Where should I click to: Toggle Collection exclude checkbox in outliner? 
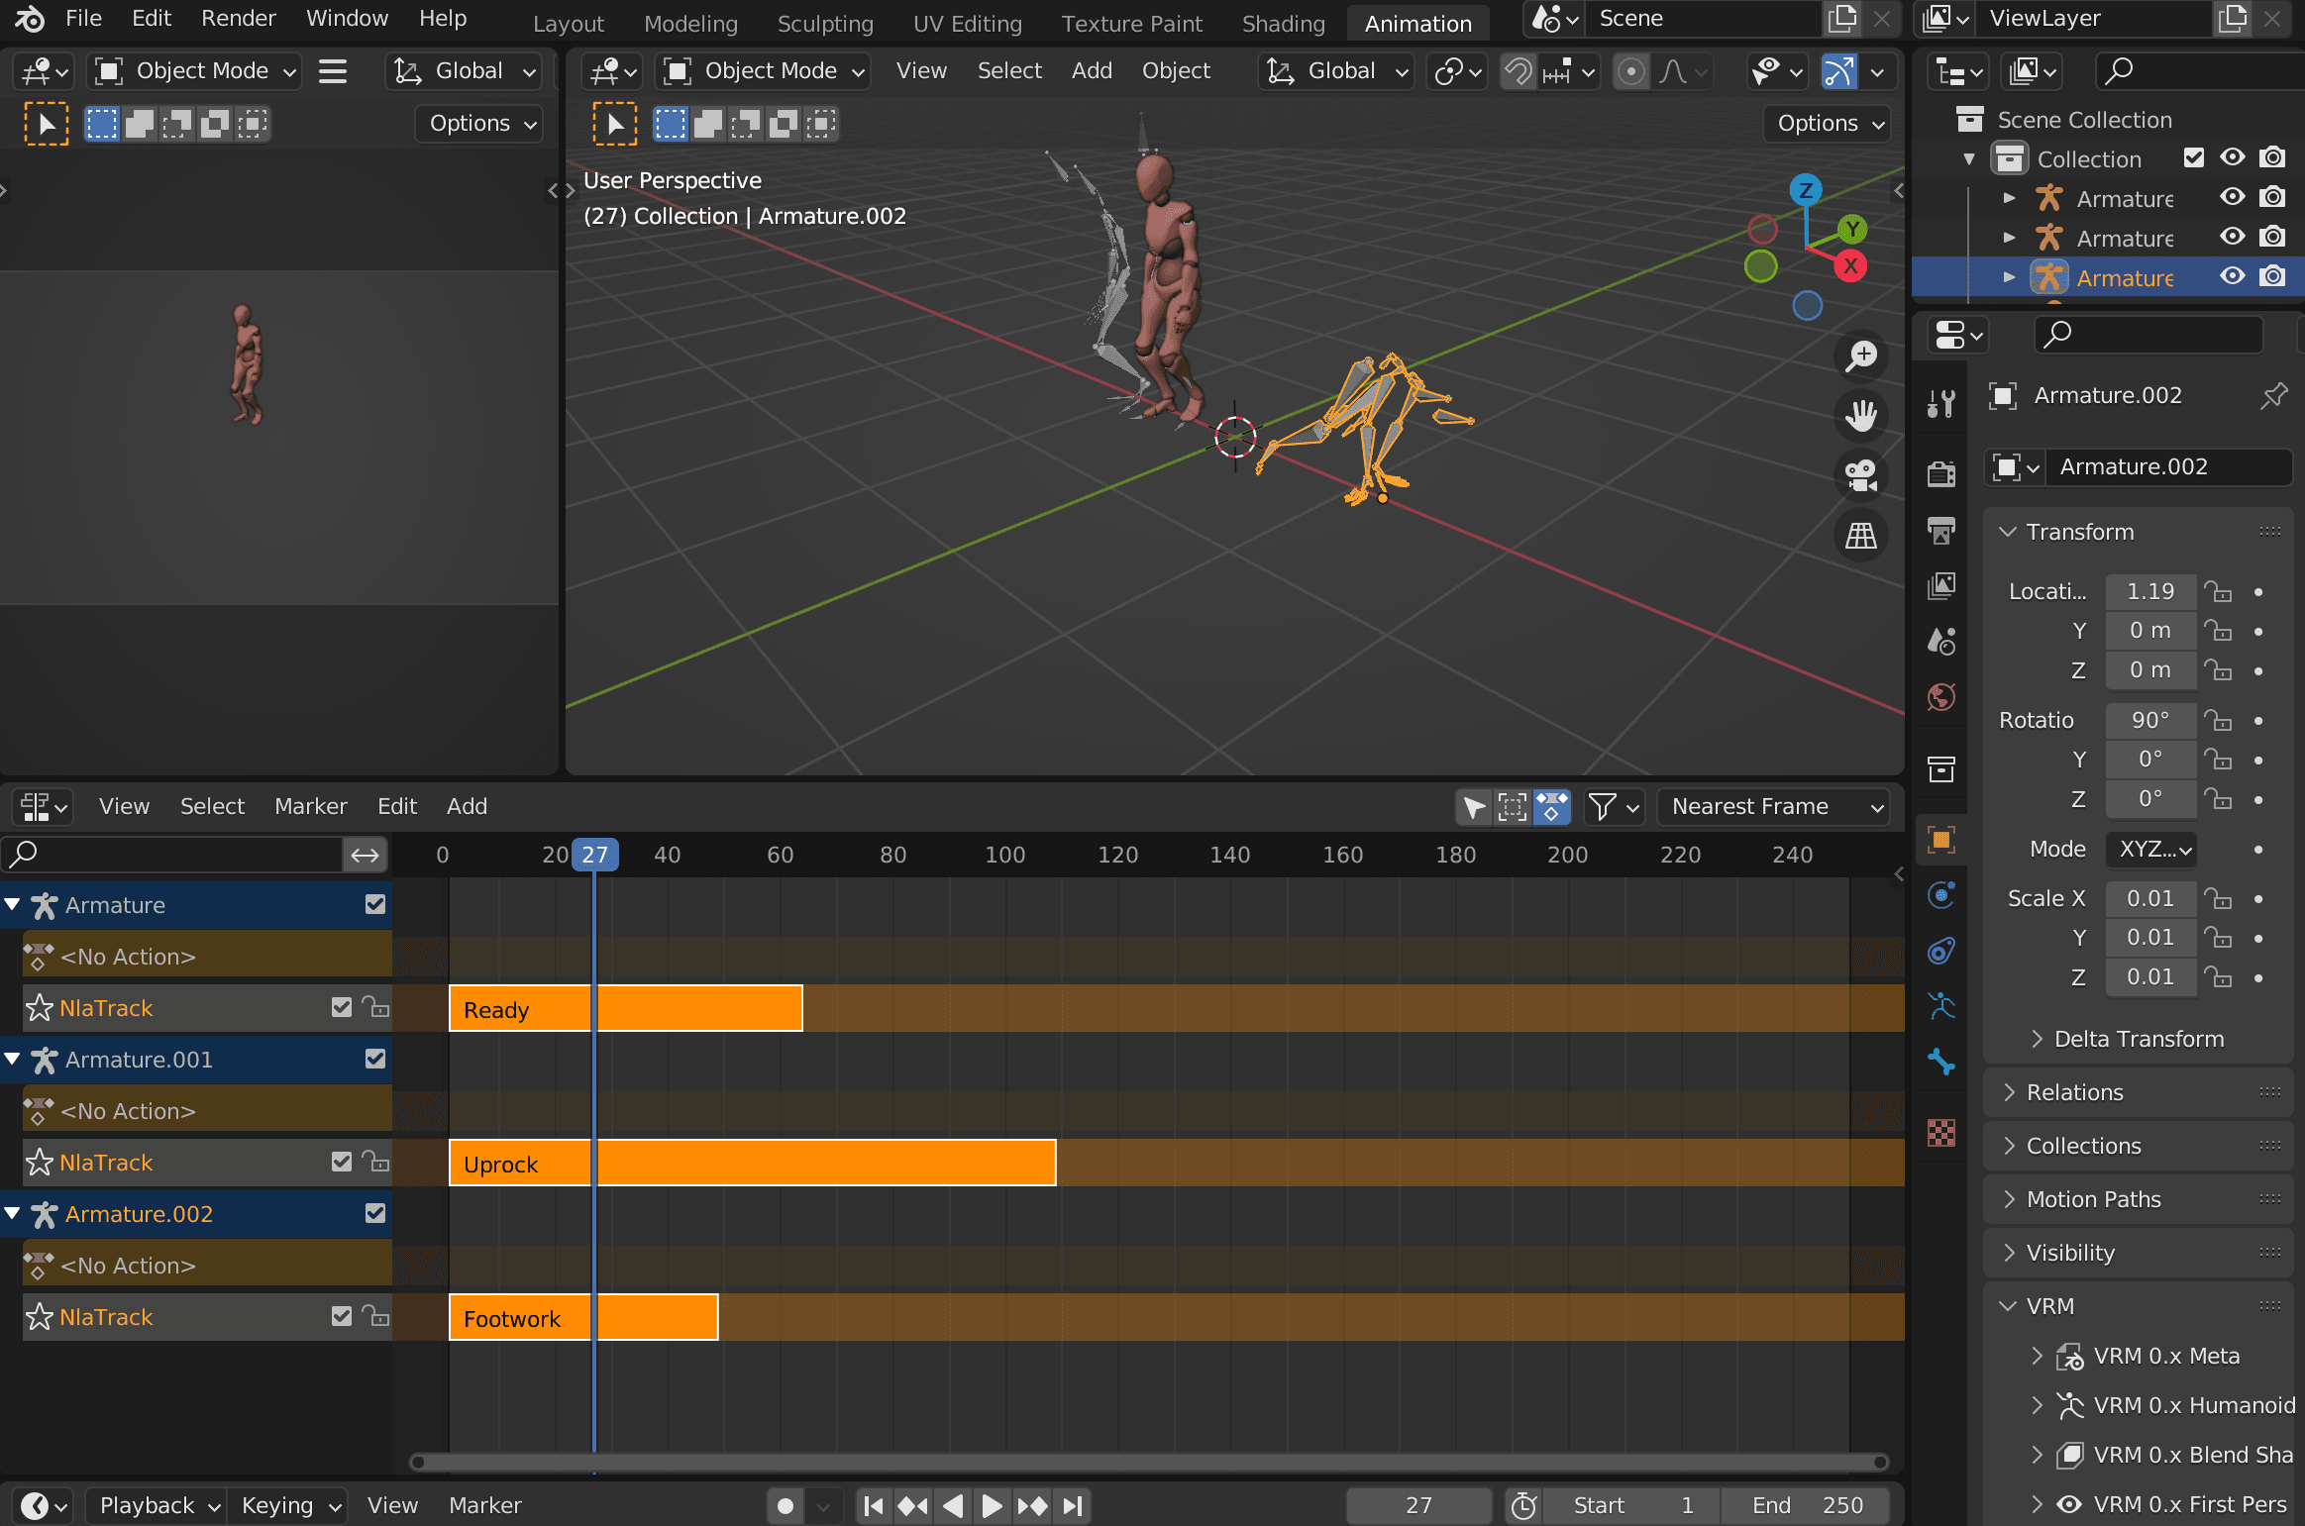pos(2194,157)
